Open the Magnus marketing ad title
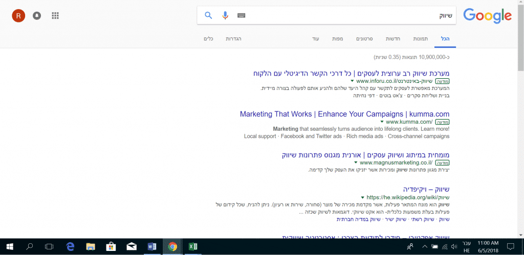The height and width of the screenshot is (255, 524). pos(366,155)
